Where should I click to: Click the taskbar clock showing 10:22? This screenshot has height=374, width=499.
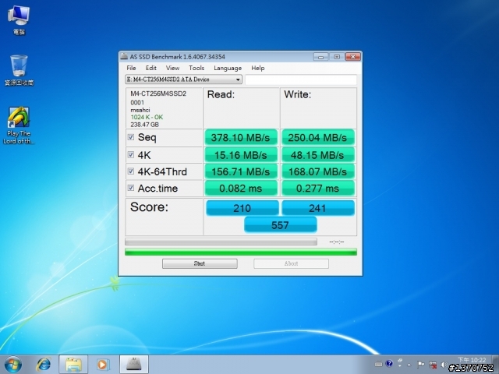[x=472, y=360]
